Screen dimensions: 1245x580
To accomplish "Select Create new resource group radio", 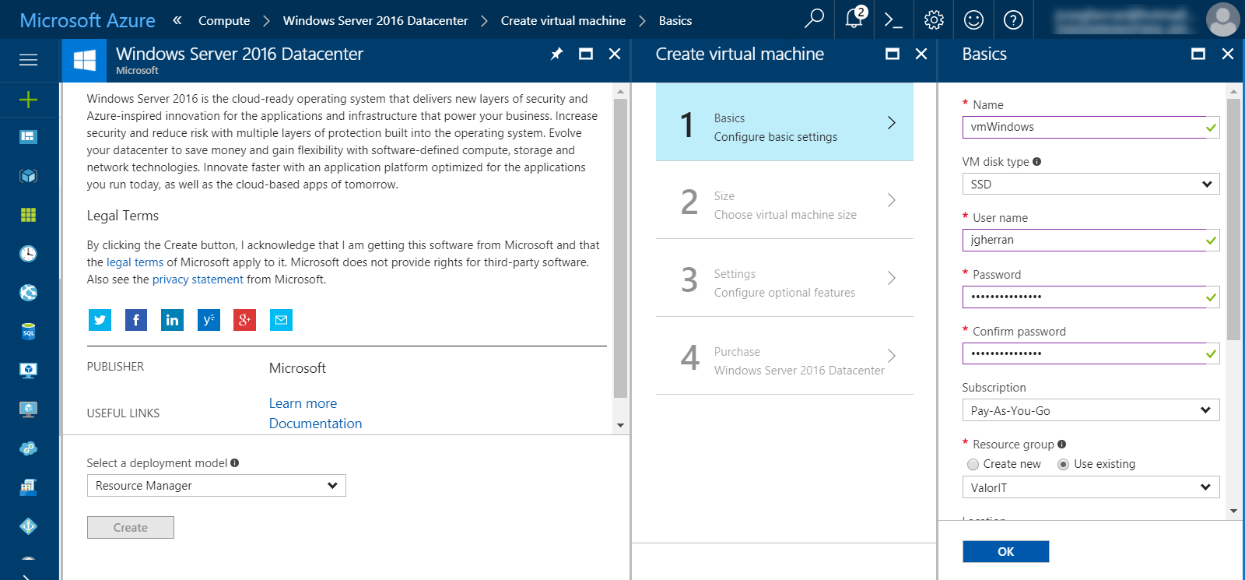I will pos(973,465).
